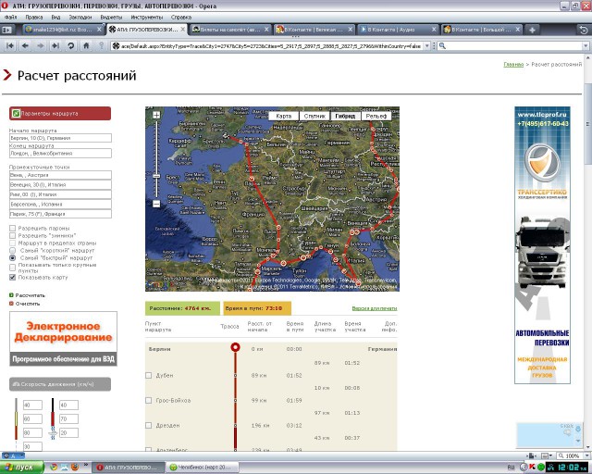Image resolution: width=592 pixels, height=474 pixels.
Task: Switch map to Спутник view
Action: [314, 116]
